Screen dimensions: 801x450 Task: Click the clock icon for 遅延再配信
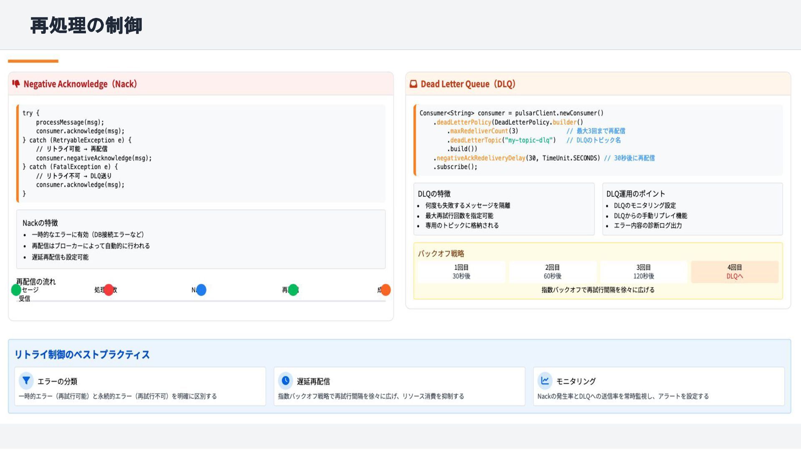(x=285, y=380)
